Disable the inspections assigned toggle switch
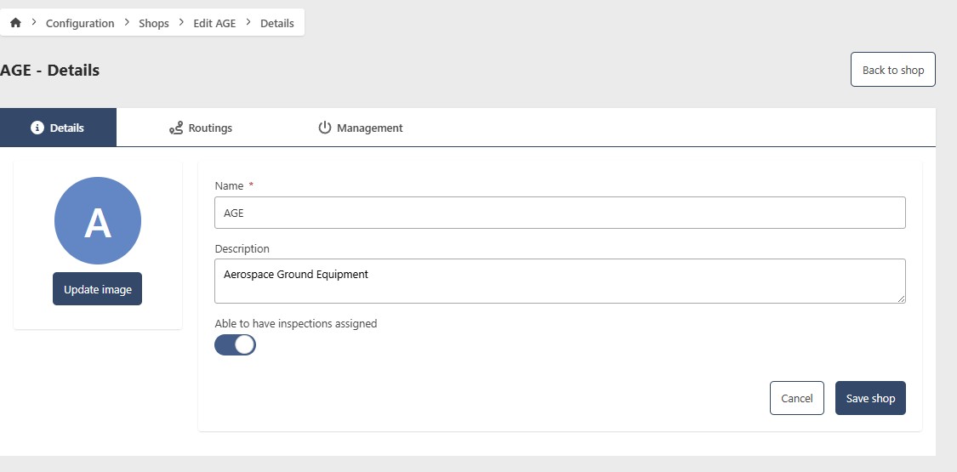The image size is (957, 472). click(235, 344)
